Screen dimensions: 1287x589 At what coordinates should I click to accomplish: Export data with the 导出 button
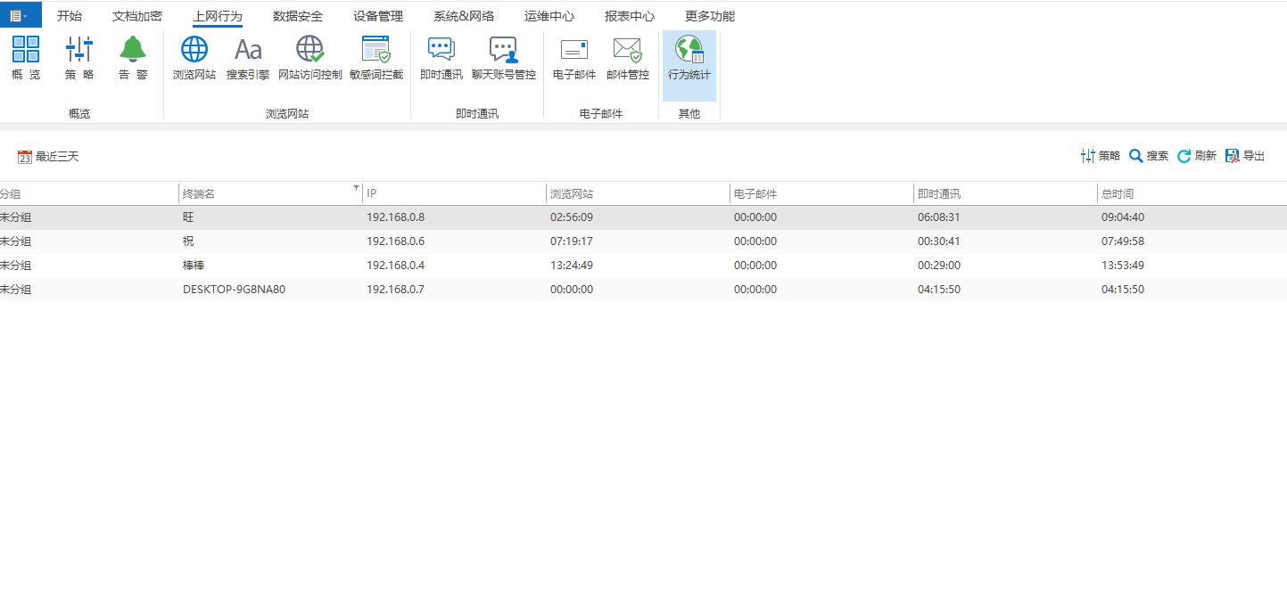tap(1245, 156)
